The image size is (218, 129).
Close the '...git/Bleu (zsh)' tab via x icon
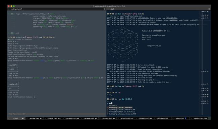pos(137,118)
